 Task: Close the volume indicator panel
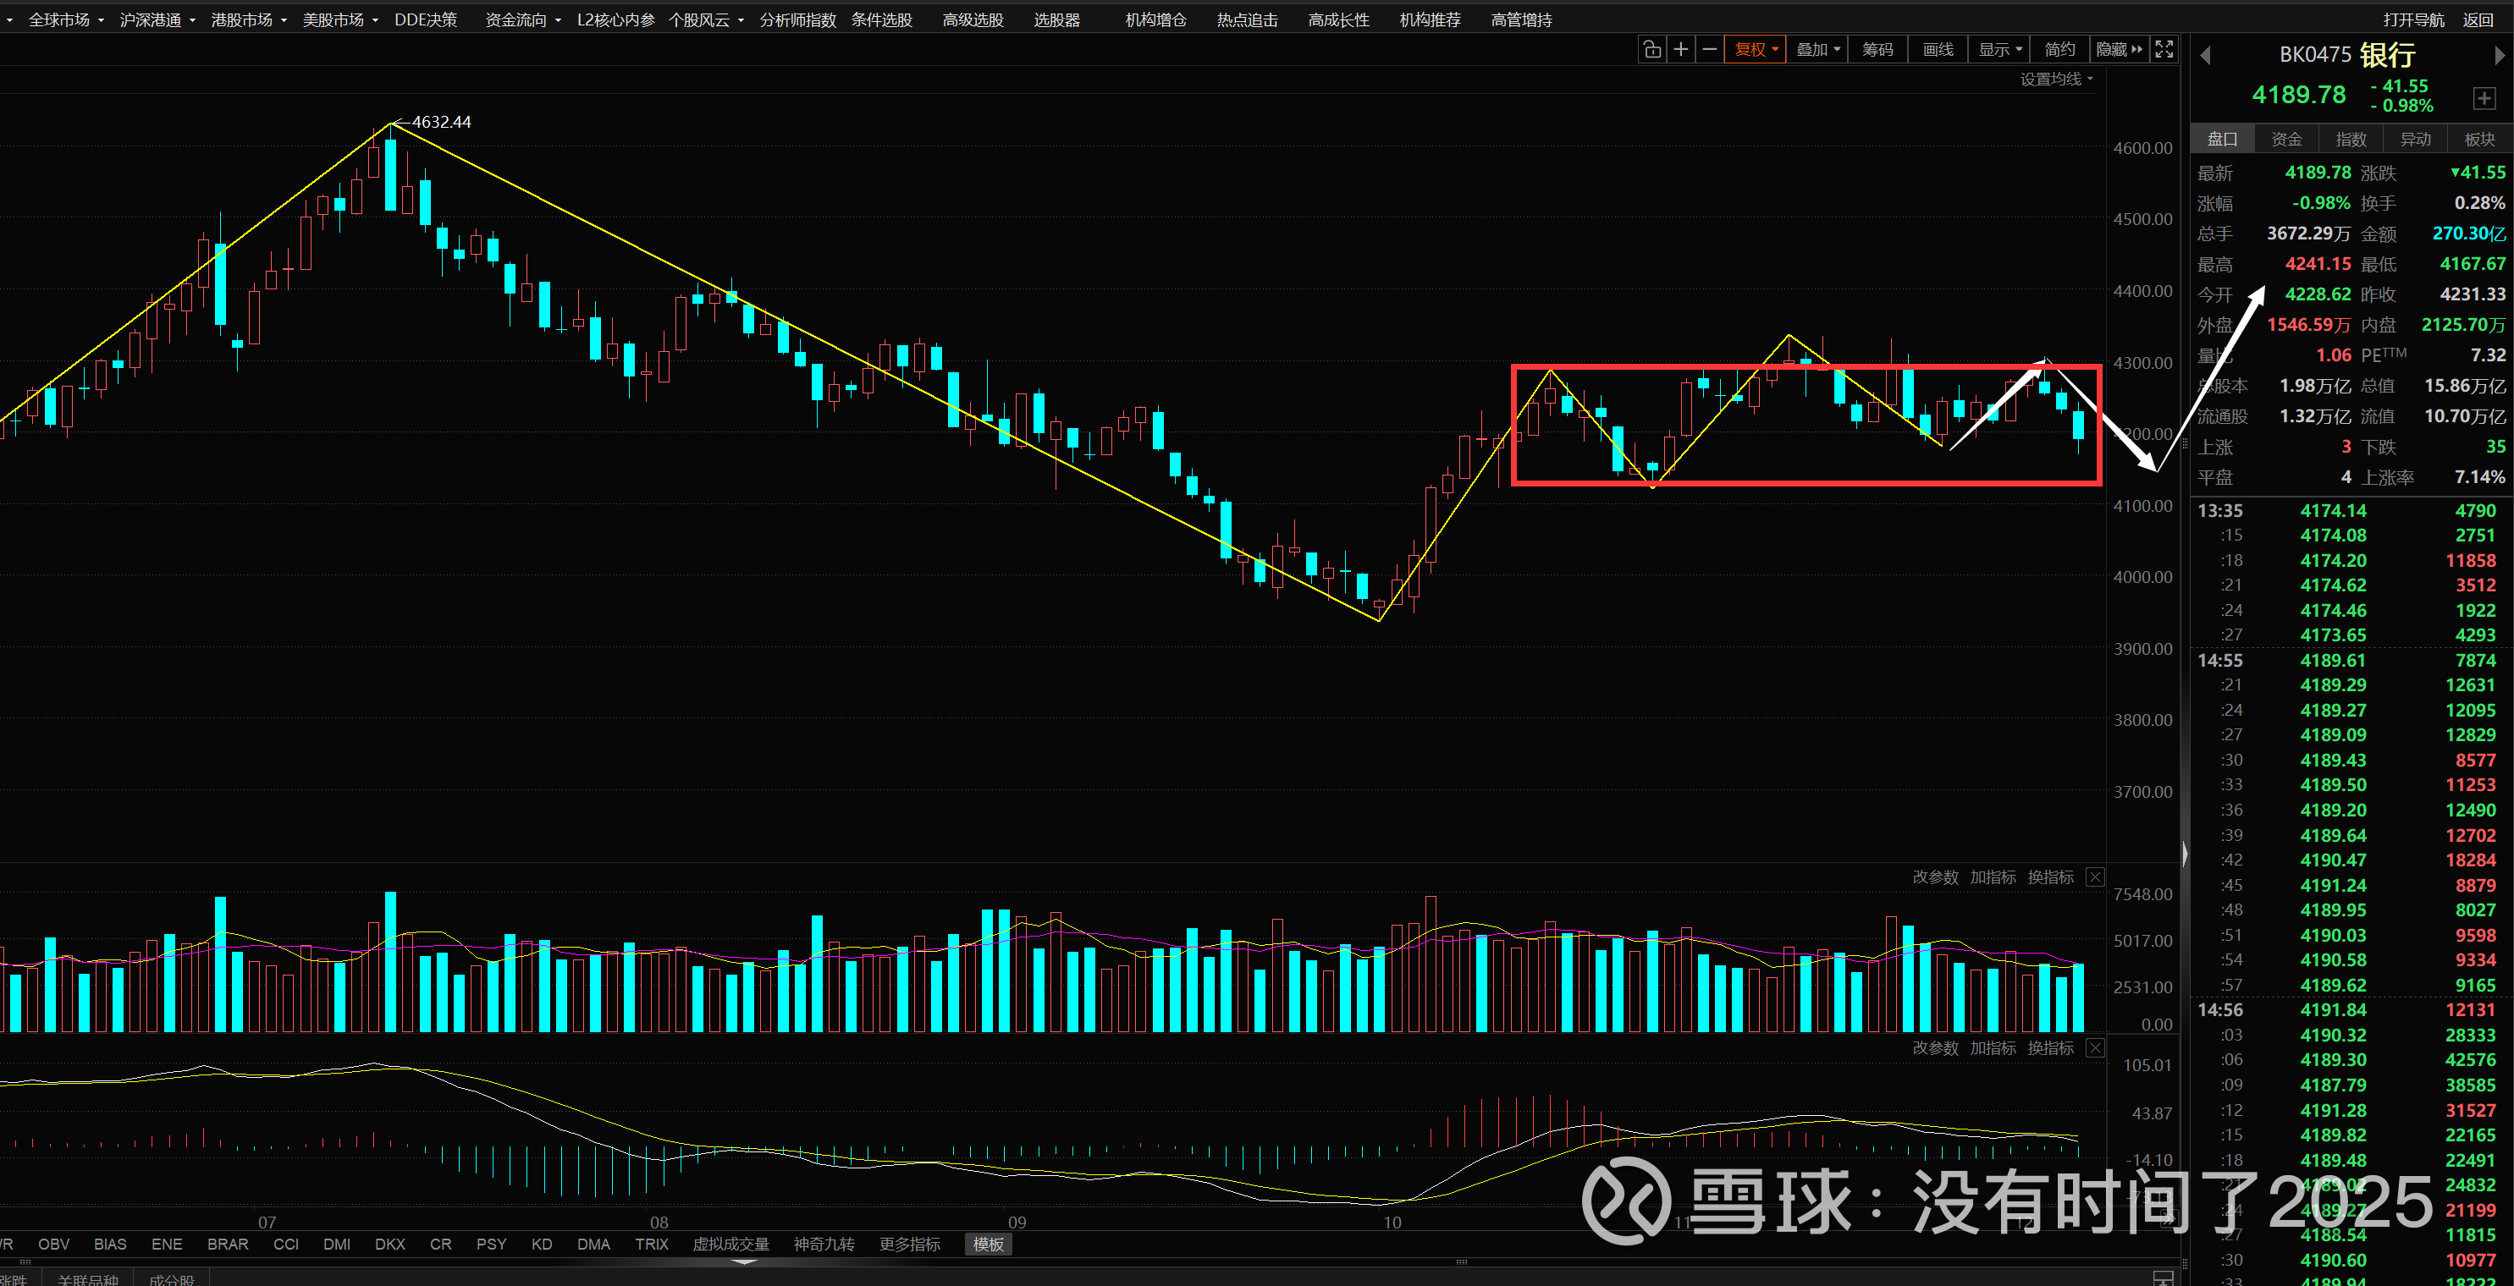[x=2094, y=877]
